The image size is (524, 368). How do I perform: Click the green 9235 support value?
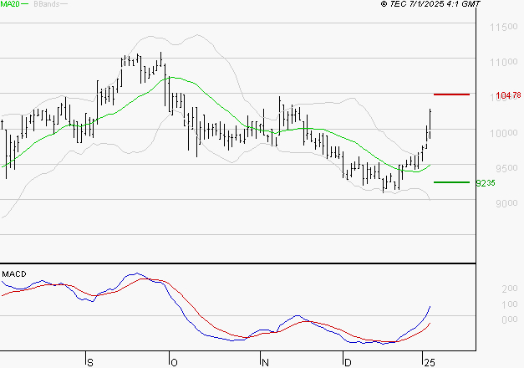(486, 183)
